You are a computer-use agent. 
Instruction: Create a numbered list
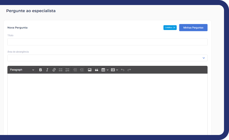coord(67,70)
